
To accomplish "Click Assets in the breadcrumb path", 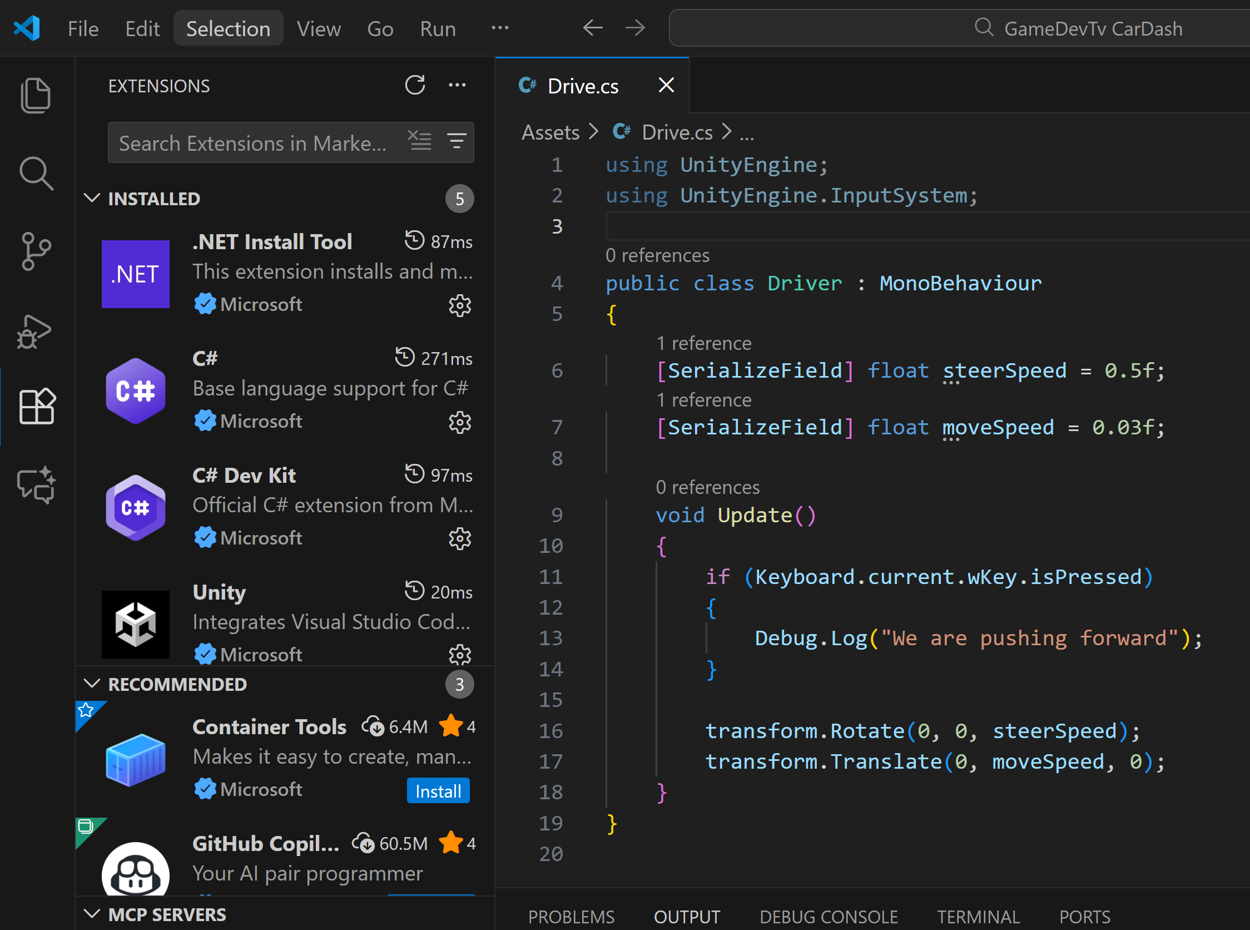I will click(550, 132).
